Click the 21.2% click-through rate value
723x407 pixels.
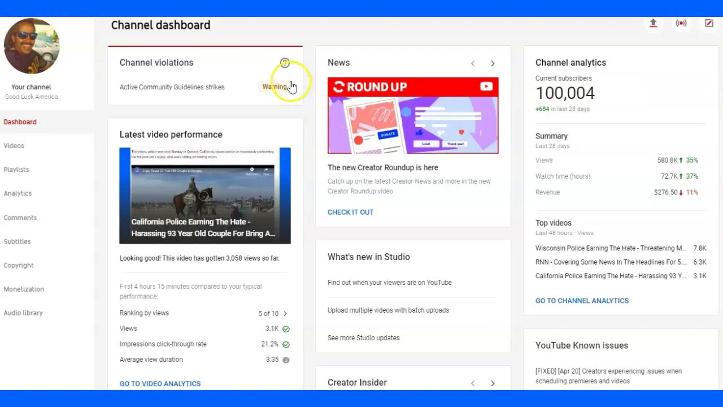click(x=269, y=344)
